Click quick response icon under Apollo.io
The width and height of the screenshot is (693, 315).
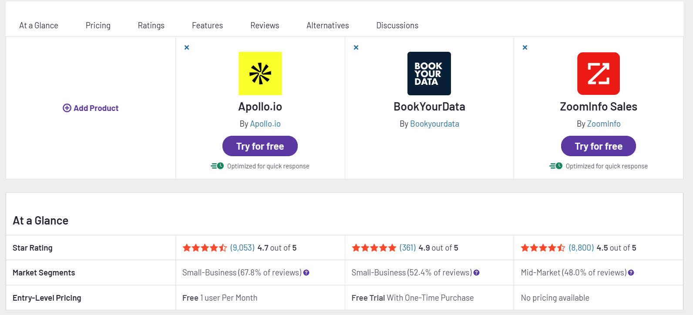click(217, 166)
